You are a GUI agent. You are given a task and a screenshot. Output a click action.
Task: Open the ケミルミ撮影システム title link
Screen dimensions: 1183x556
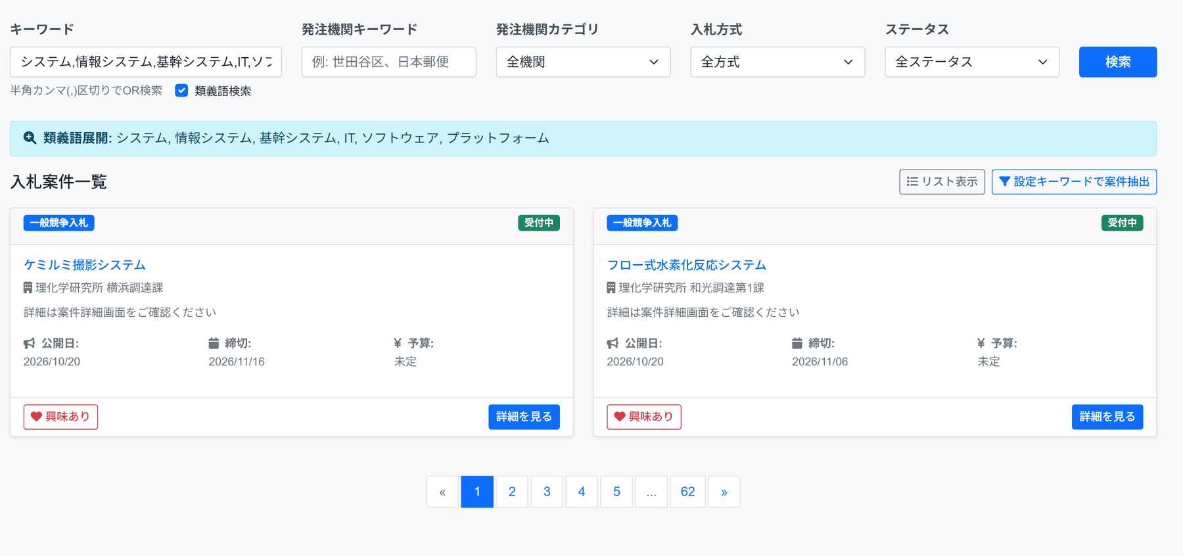pos(85,265)
